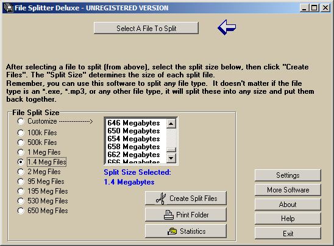Click the More Software button
The height and width of the screenshot is (246, 334).
288,190
